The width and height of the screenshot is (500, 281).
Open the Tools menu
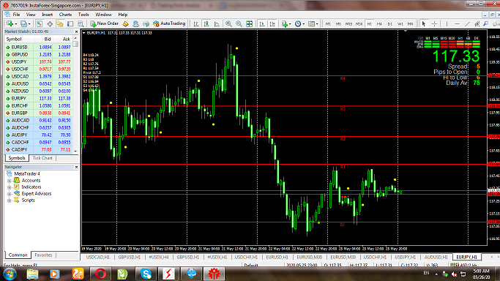pos(83,15)
